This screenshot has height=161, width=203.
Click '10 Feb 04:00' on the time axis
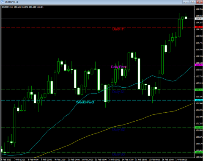click(x=74, y=160)
